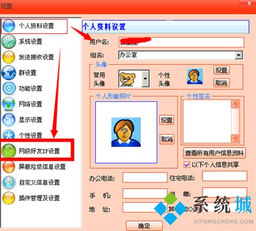Select the 发送接收设置 yellow icon

pos(9,57)
